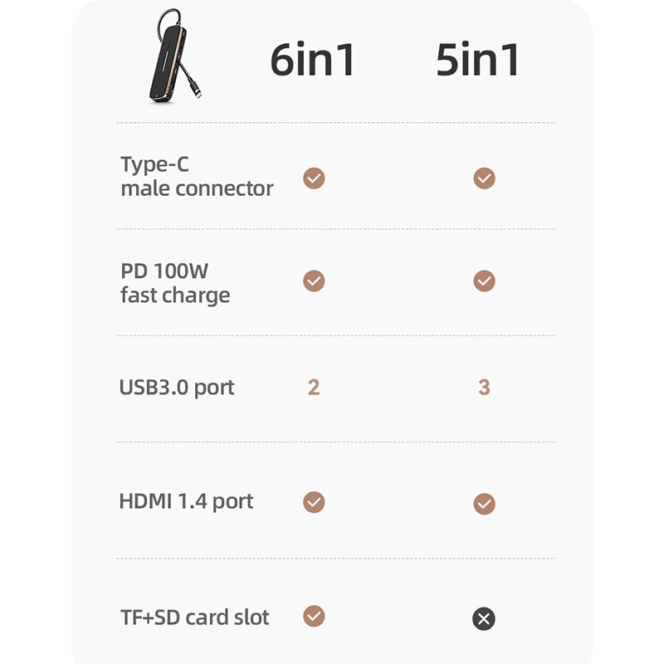This screenshot has width=664, height=664.
Task: Click the 6in1 USB3.0 port count 2
Action: tap(314, 388)
